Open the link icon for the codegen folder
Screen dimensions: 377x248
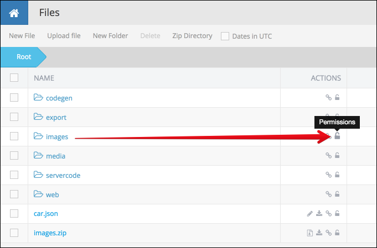pyautogui.click(x=328, y=97)
